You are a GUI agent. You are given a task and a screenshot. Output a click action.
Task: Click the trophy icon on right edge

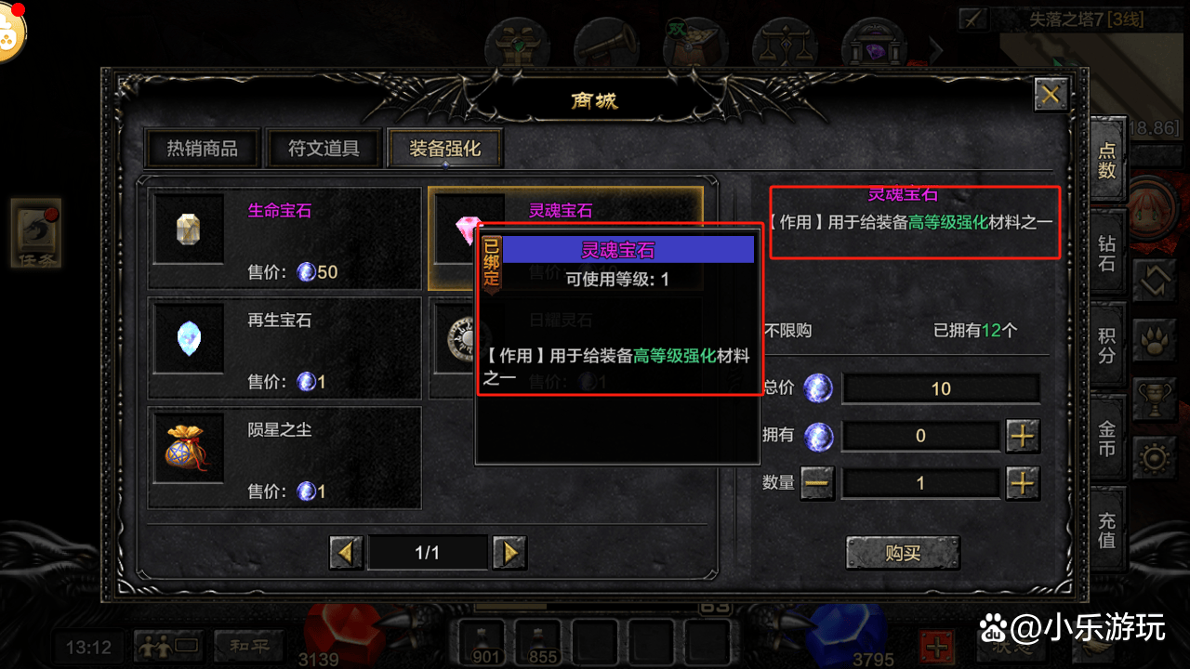1154,400
